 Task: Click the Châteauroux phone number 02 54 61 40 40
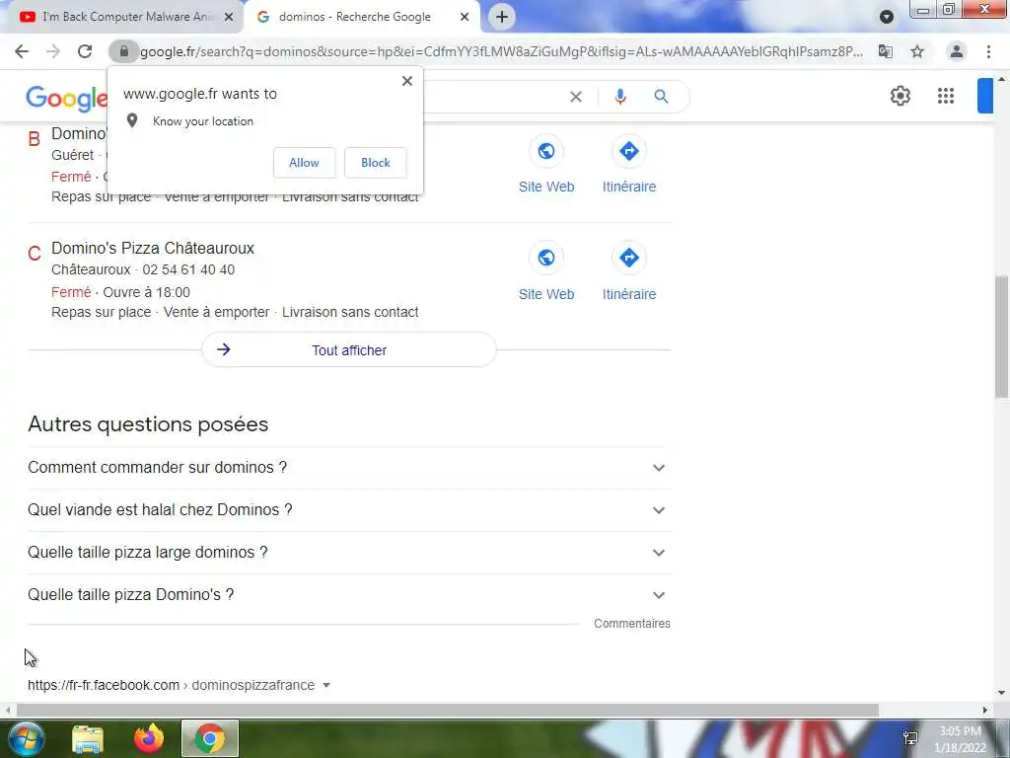point(188,269)
